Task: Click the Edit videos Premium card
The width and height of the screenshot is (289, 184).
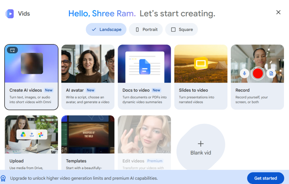Action: (x=144, y=143)
